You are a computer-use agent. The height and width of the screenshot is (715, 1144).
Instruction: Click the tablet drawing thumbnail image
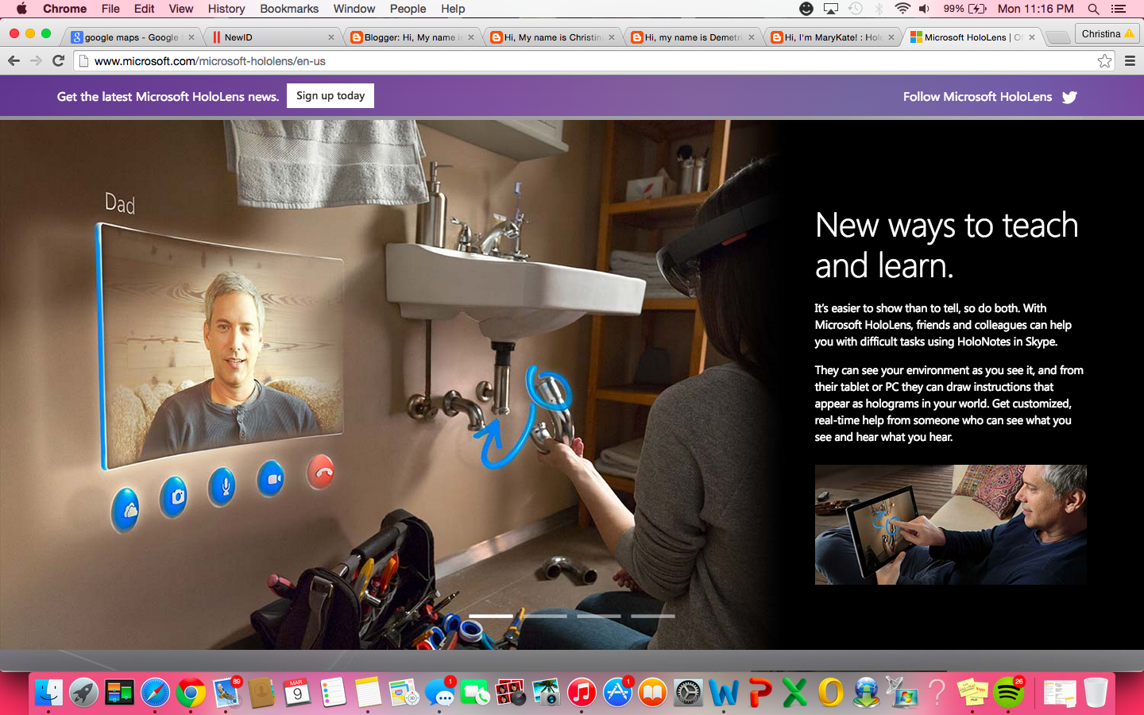click(950, 524)
